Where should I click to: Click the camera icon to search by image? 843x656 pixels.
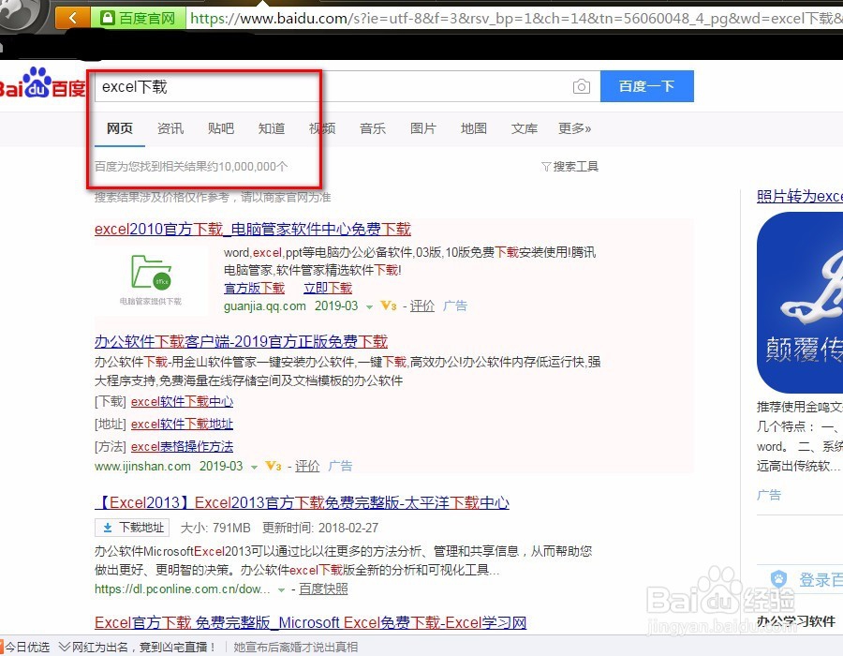[581, 86]
